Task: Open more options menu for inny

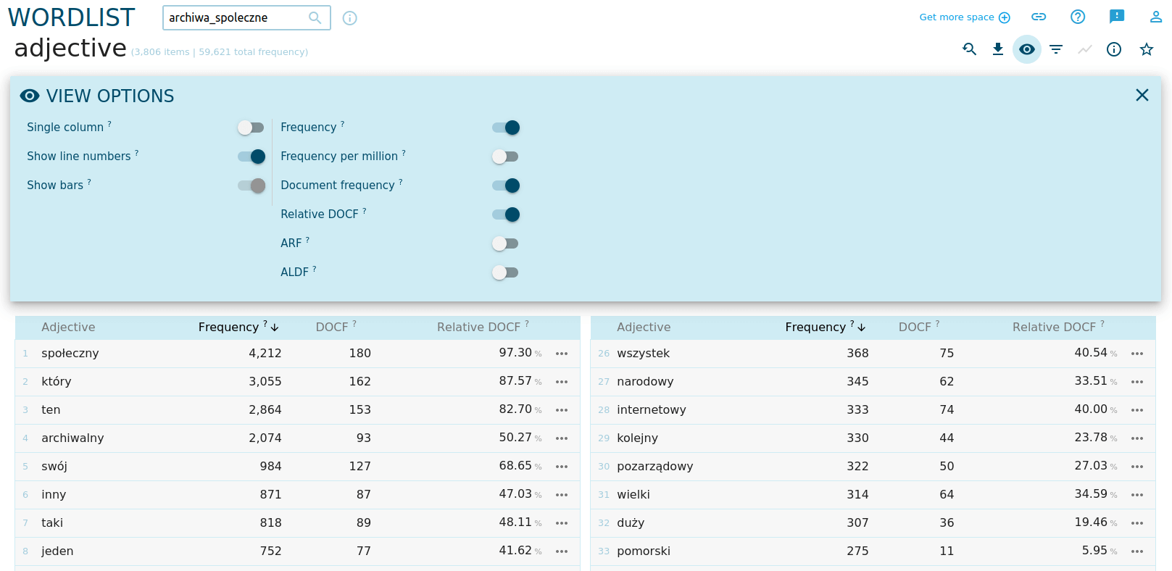Action: [x=562, y=495]
